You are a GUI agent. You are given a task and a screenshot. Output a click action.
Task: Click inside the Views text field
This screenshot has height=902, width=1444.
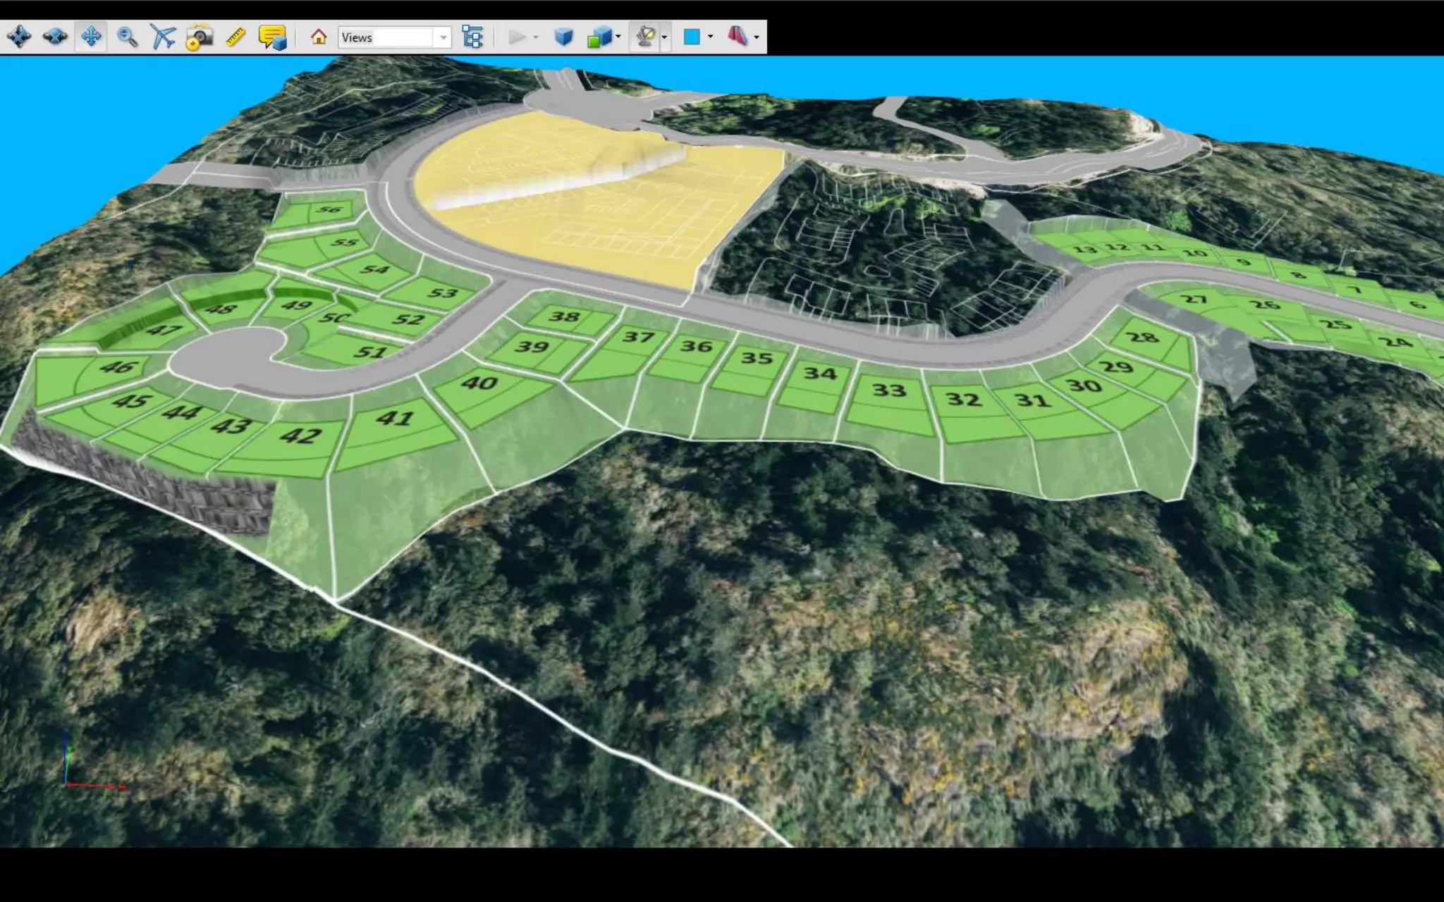(x=386, y=37)
